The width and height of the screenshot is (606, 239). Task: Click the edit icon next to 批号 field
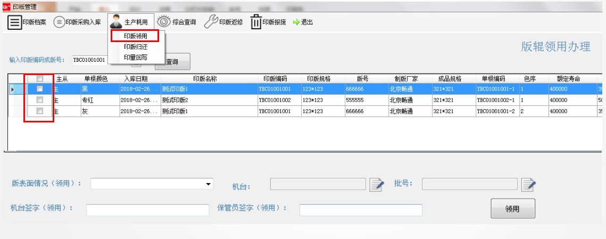pyautogui.click(x=528, y=185)
